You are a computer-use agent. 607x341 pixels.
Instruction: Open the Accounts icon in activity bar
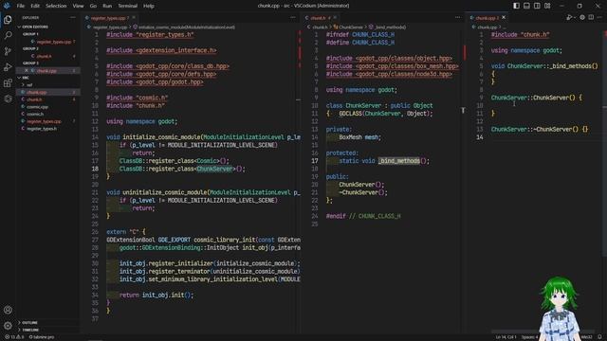coord(8,310)
